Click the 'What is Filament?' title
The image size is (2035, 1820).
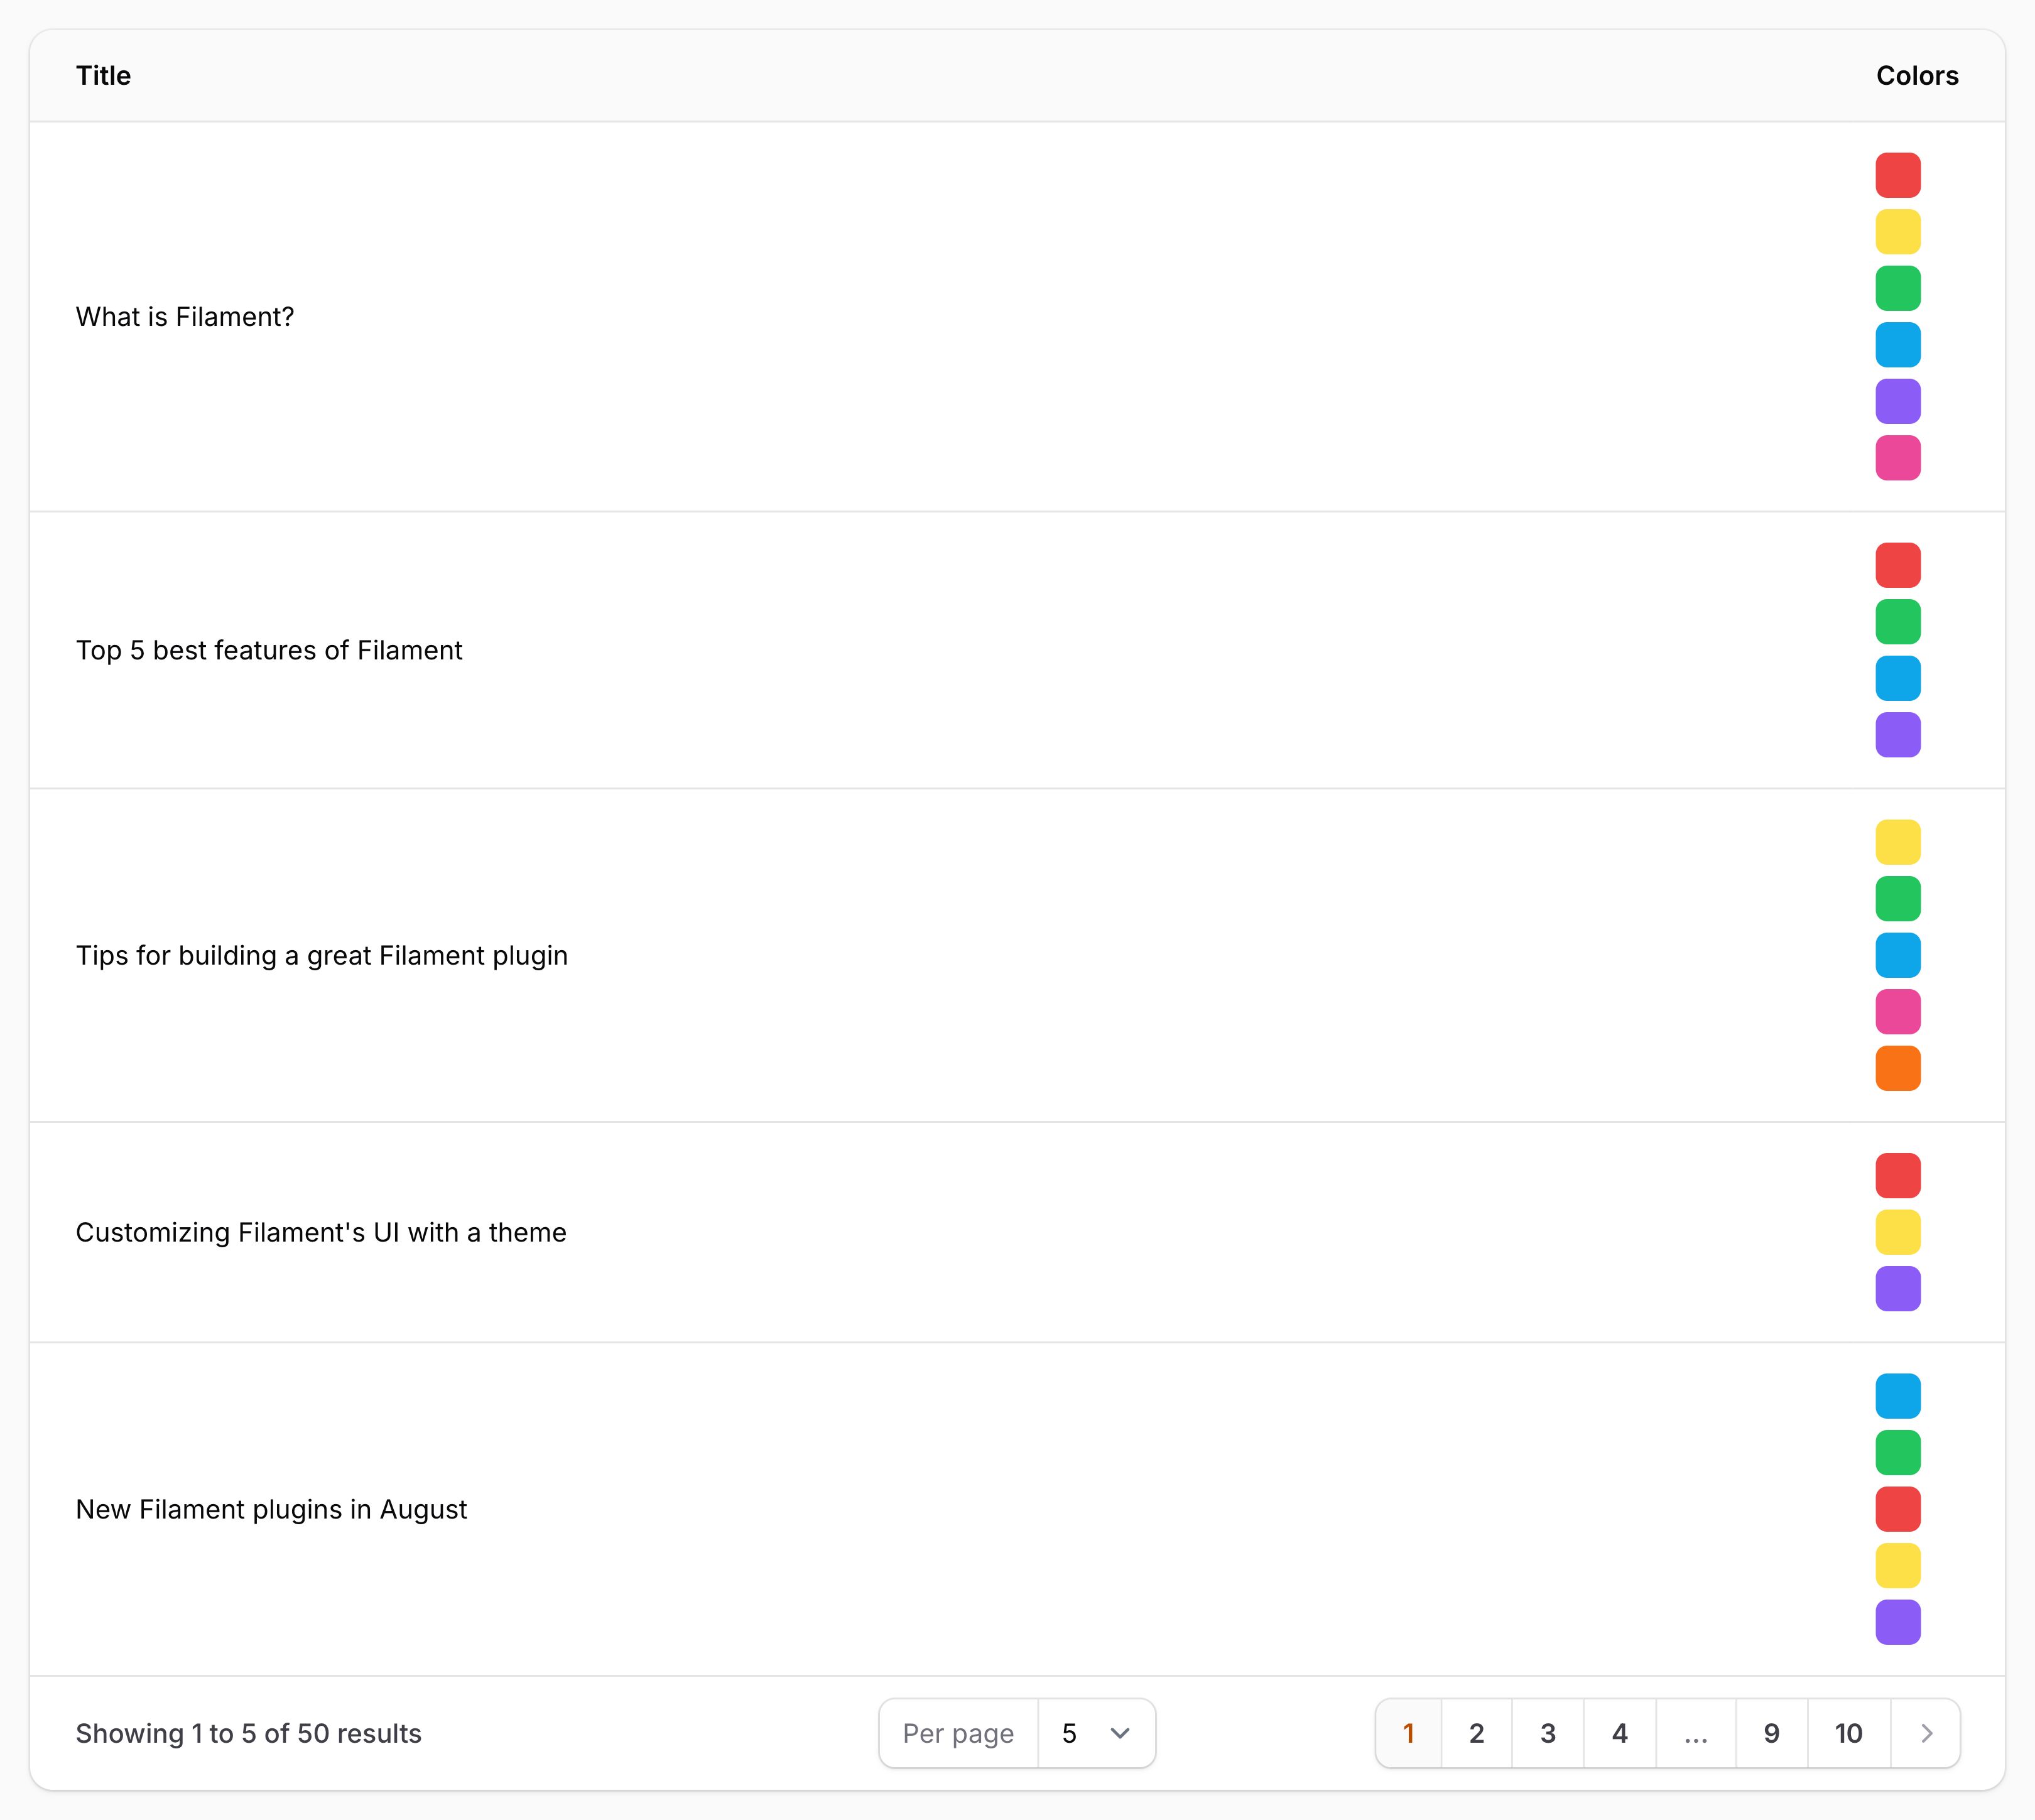pos(185,317)
